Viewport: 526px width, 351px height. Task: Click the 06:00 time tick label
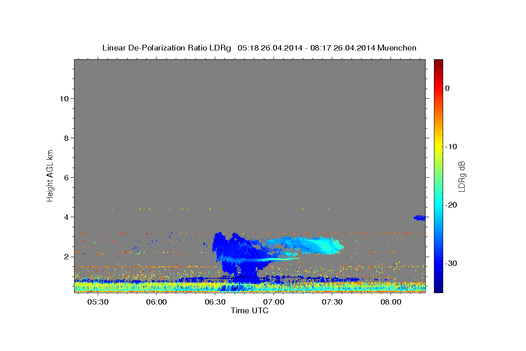[x=156, y=302]
